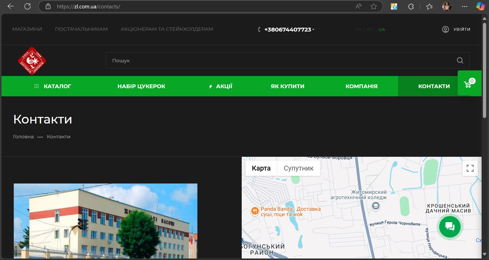The image size is (489, 260).
Task: Select UA language option
Action: (382, 30)
